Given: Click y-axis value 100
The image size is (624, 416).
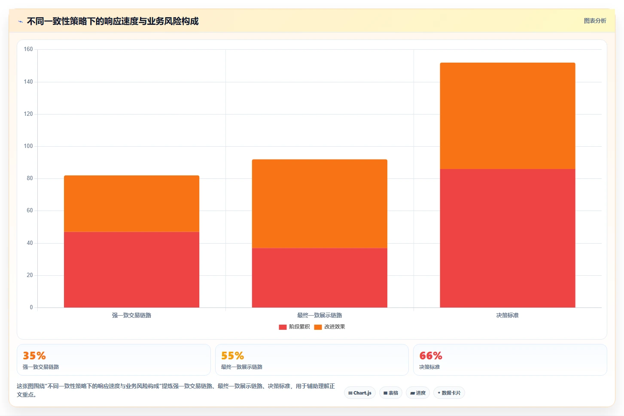Looking at the screenshot, I should tap(28, 146).
